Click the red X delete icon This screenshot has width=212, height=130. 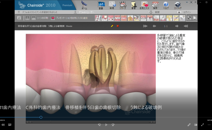point(118,26)
